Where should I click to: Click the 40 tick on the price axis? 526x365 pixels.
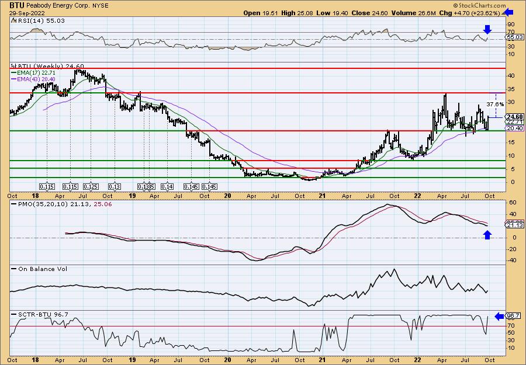tap(510, 76)
